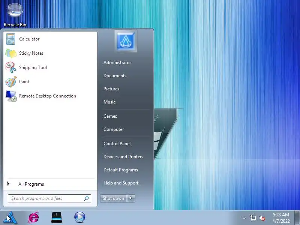Open Pictures library

tap(111, 89)
